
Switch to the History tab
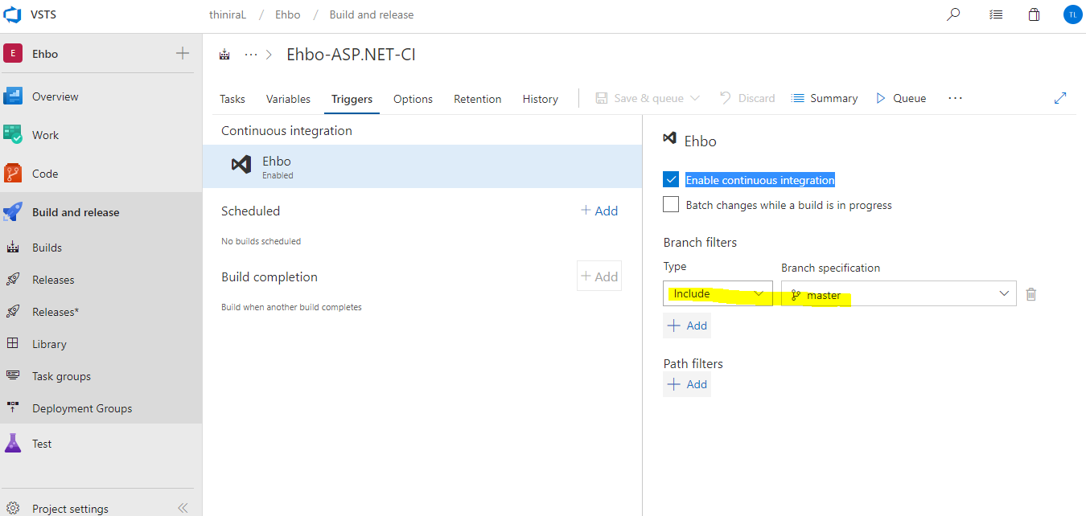pos(541,99)
